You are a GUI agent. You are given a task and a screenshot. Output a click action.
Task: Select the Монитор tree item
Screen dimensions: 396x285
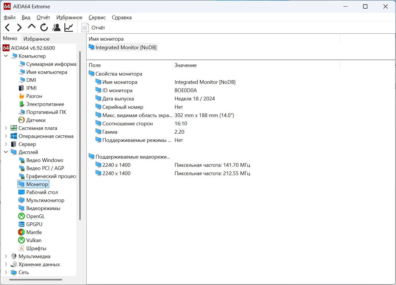point(33,184)
